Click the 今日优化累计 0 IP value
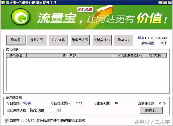Screen dimensions: 173x126 [79, 104]
